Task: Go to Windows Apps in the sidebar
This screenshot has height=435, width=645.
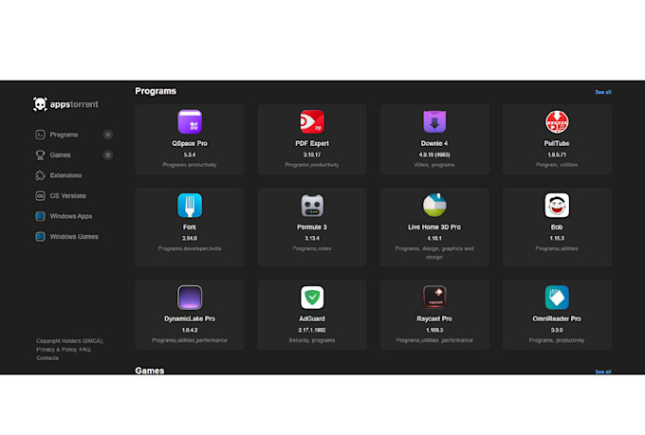Action: (71, 216)
